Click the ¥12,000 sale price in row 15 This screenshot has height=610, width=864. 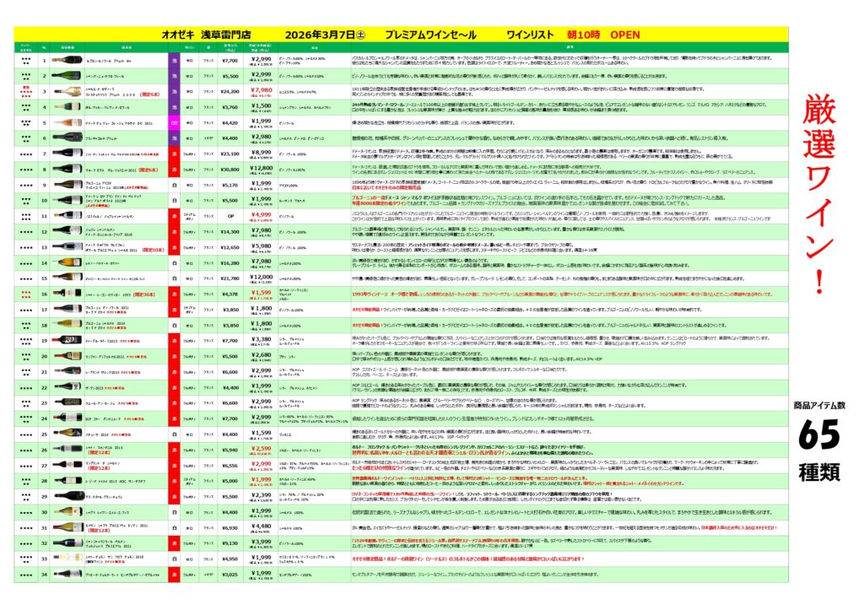pos(262,278)
